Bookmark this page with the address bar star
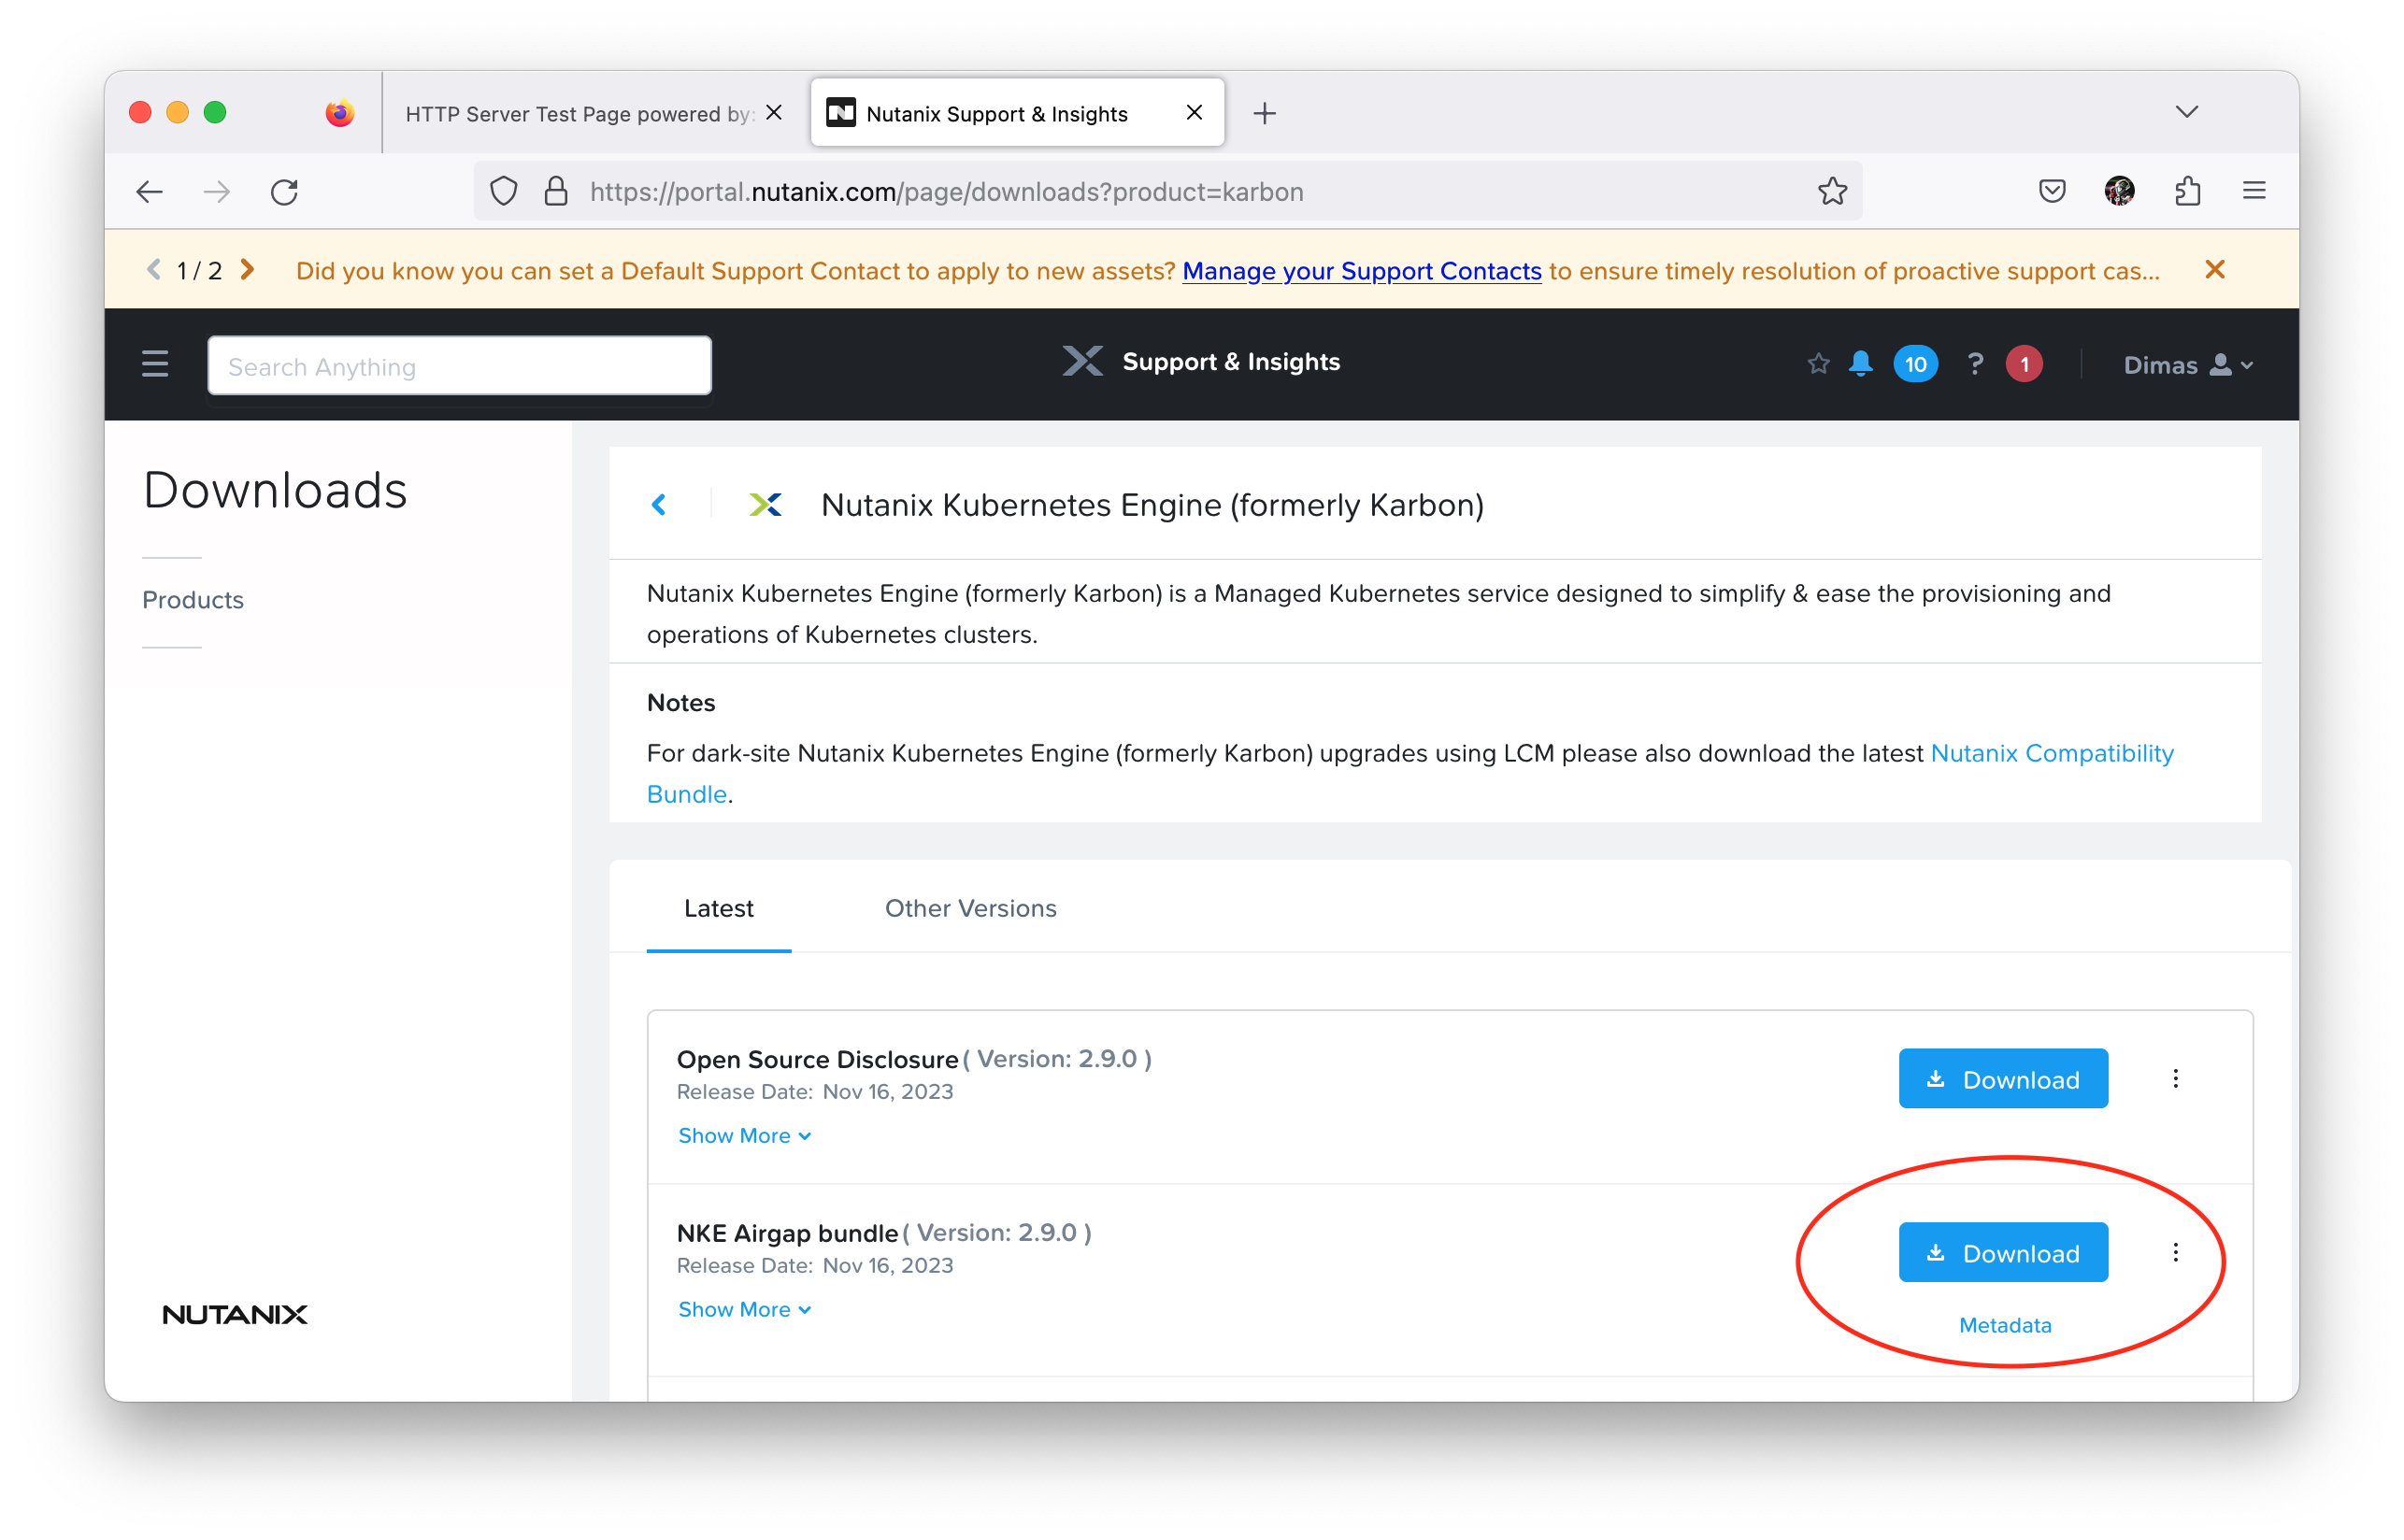Image resolution: width=2404 pixels, height=1540 pixels. tap(1832, 191)
